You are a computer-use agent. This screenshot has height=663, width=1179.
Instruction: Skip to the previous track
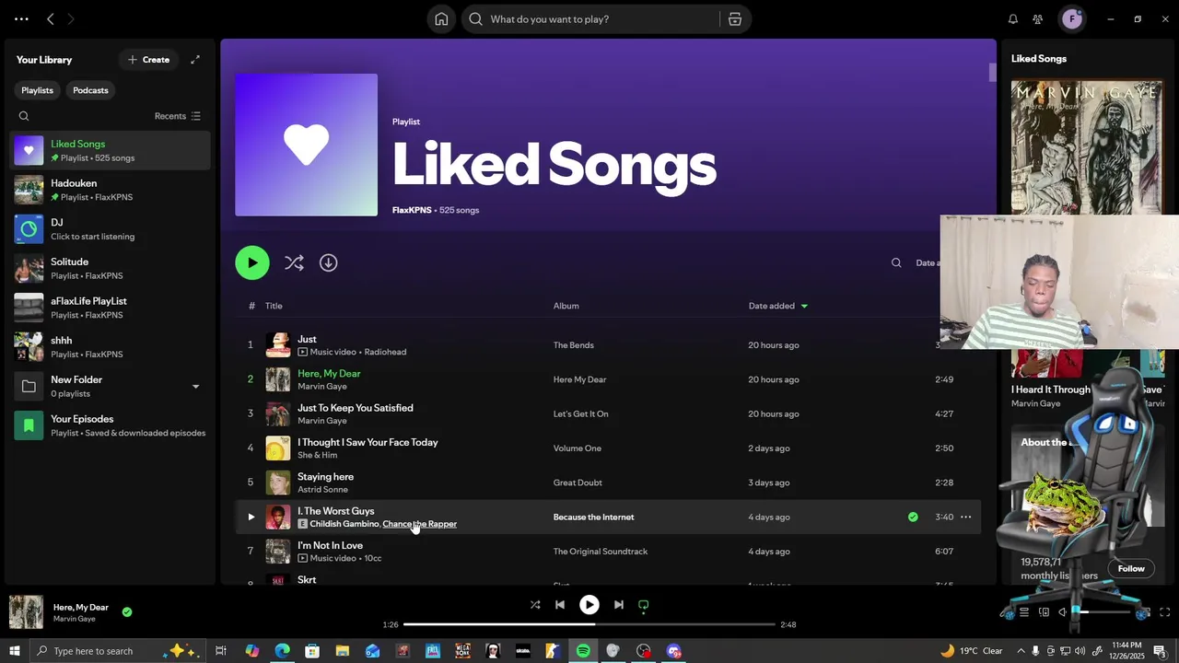(560, 605)
